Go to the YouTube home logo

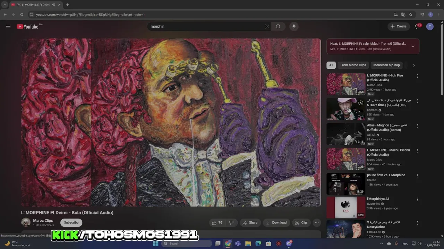[27, 27]
